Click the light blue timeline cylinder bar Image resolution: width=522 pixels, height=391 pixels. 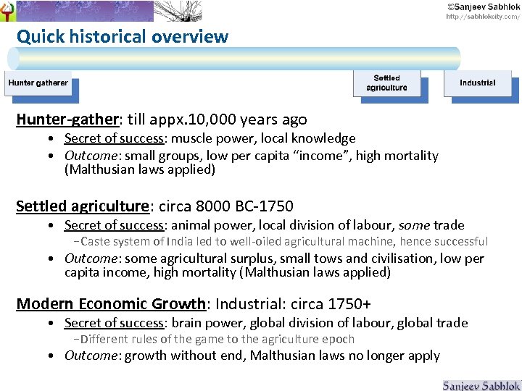point(233,59)
